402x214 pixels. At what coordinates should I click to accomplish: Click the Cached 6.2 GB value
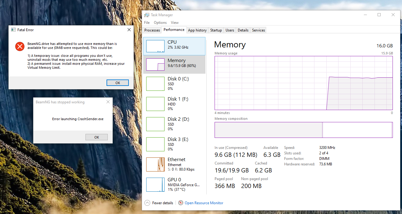(x=263, y=170)
